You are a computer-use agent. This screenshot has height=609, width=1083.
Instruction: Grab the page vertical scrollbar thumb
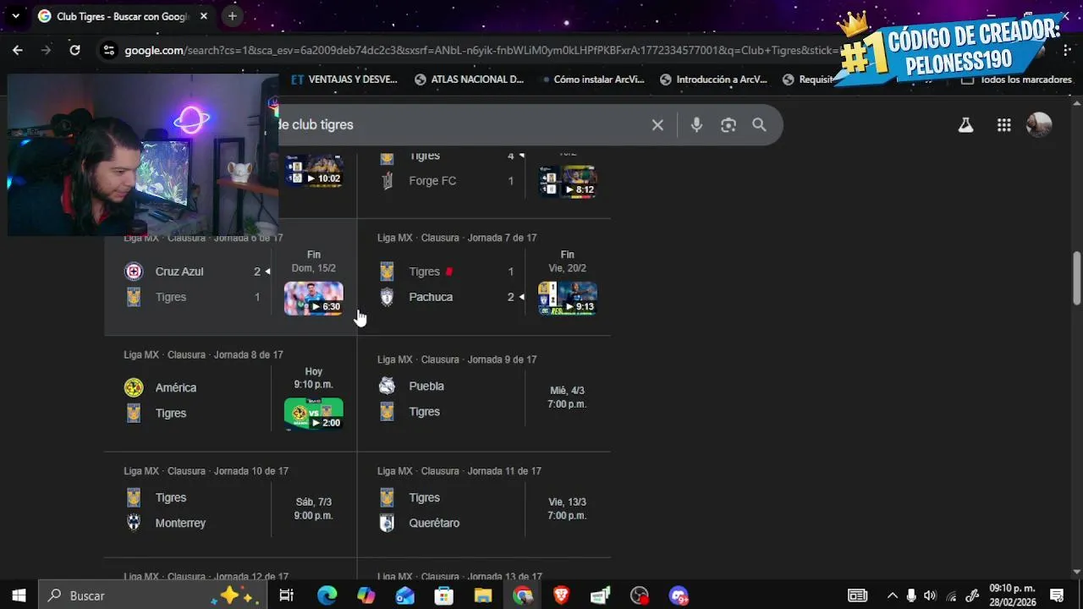pos(1076,278)
